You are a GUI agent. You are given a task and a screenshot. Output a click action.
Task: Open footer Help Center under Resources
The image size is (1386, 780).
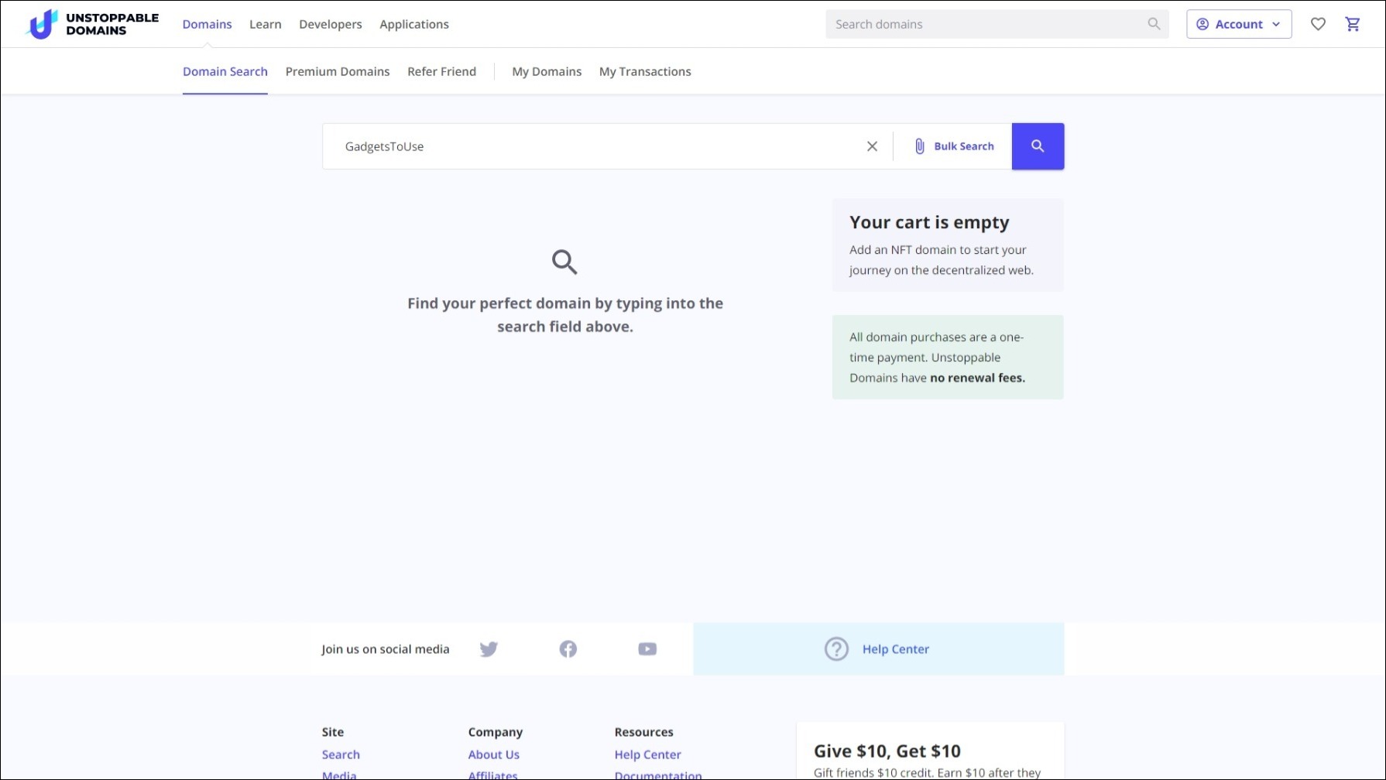648,754
